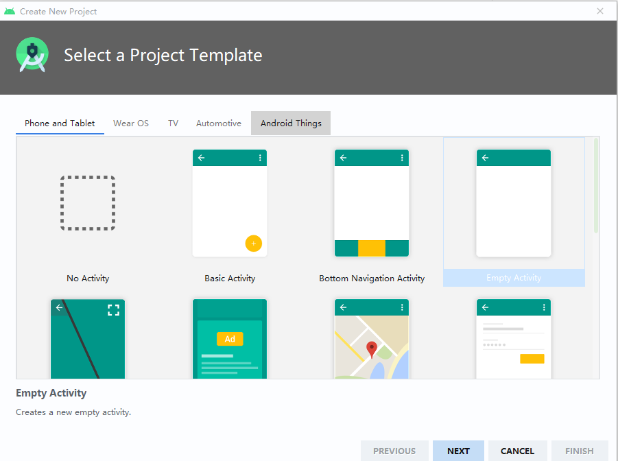The height and width of the screenshot is (461, 618).
Task: Click the yellow tab in Bottom Navigation preview
Action: click(372, 248)
